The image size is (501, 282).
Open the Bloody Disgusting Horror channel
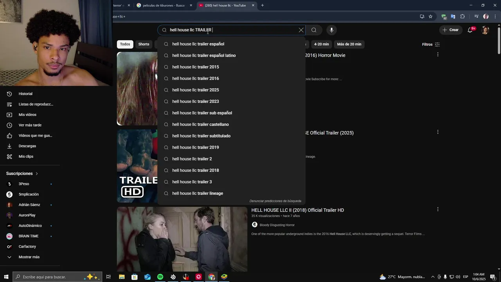pos(277,225)
